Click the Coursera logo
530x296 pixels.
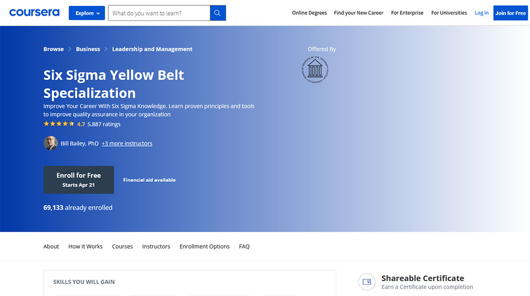tap(34, 13)
